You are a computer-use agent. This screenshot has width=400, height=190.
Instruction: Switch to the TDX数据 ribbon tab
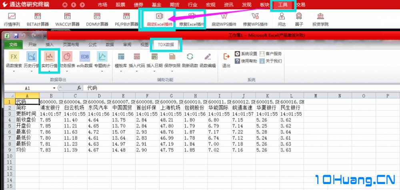tap(166, 45)
